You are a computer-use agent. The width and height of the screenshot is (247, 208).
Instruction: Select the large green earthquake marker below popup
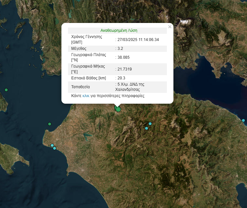(x=118, y=109)
